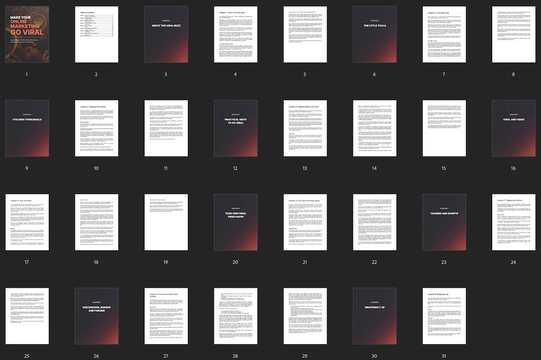Screen dimensions: 541x360
Task: Click The Little Tools chapter title page
Action: [x=375, y=34]
